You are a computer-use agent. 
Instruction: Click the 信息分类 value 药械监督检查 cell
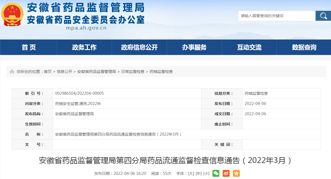[x=282, y=93]
